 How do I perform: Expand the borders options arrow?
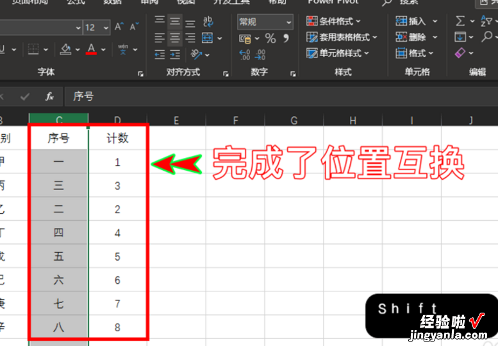tap(46, 49)
